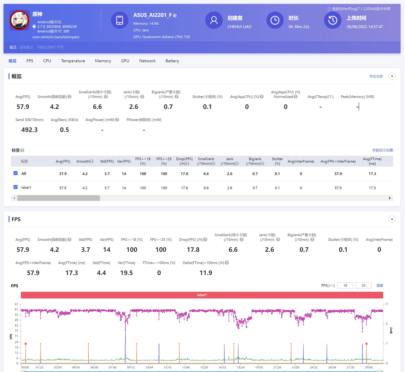Click the help icon next to 标签 heading
405x372 pixels.
[22, 150]
